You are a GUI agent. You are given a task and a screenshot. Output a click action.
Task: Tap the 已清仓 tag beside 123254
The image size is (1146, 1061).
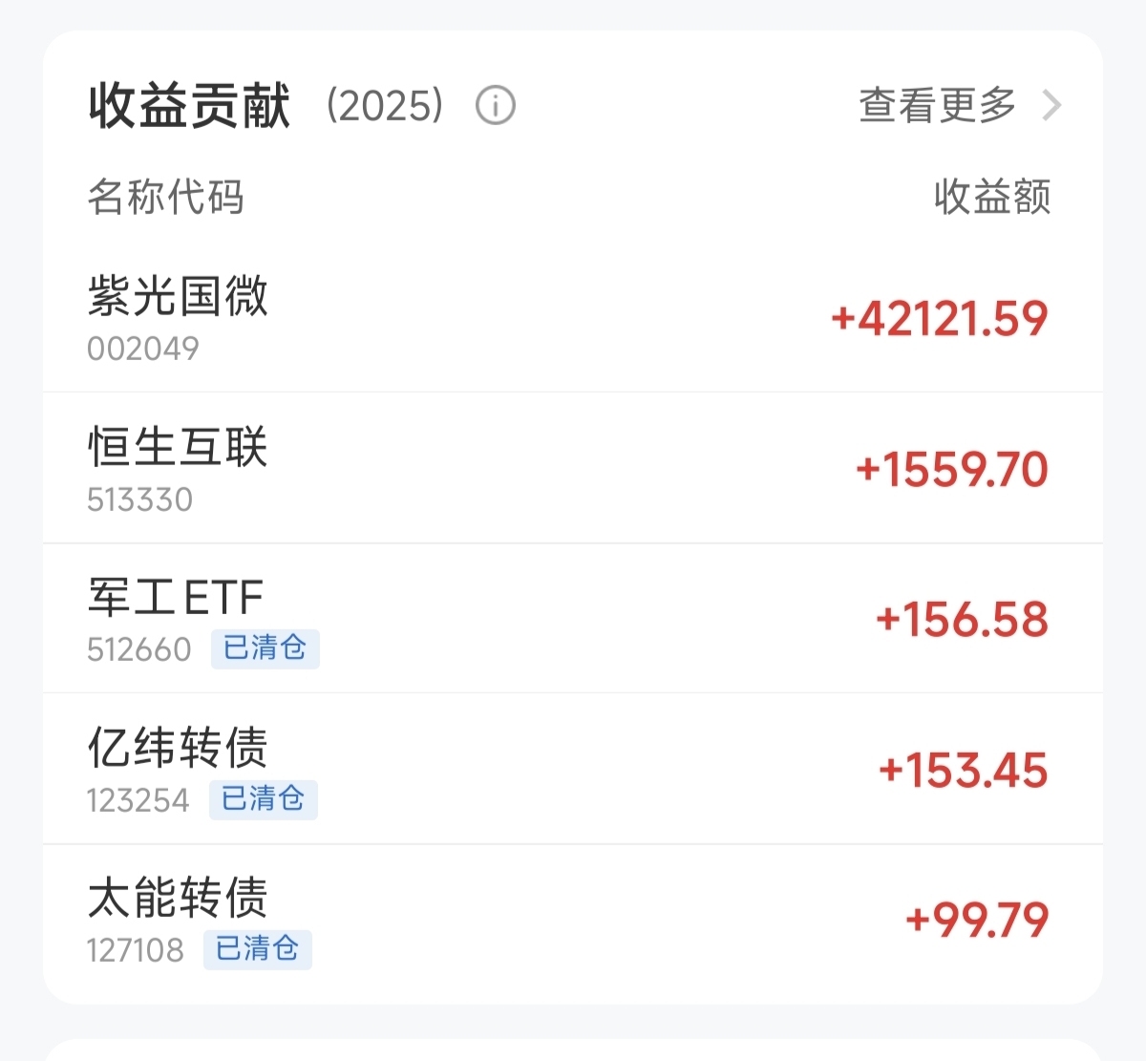(x=263, y=798)
